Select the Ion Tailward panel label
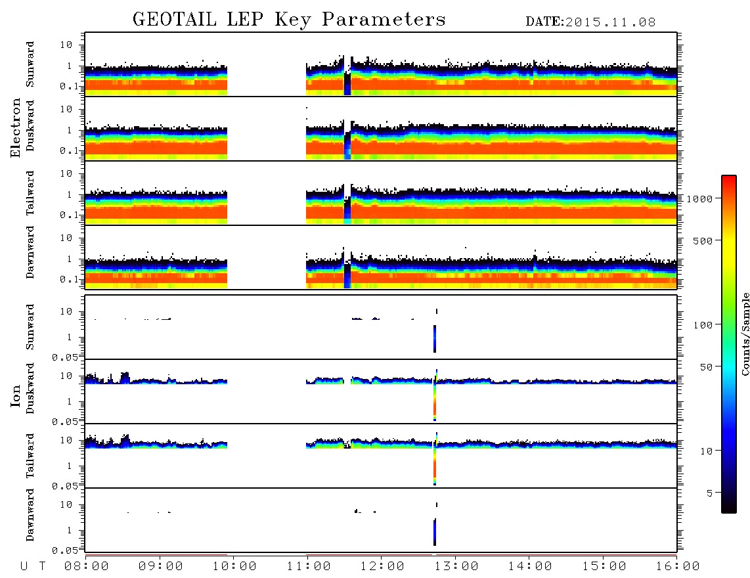Screen dimensions: 750x578 [x=30, y=456]
